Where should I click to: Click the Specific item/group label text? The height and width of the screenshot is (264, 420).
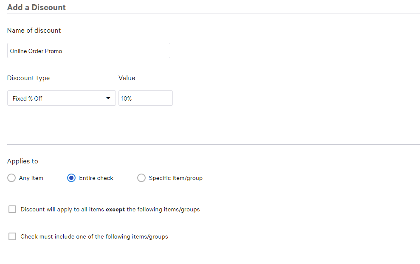coord(175,178)
